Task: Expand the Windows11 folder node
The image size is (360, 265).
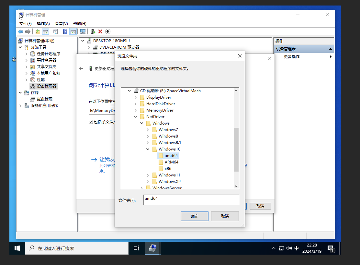Action: pyautogui.click(x=148, y=175)
